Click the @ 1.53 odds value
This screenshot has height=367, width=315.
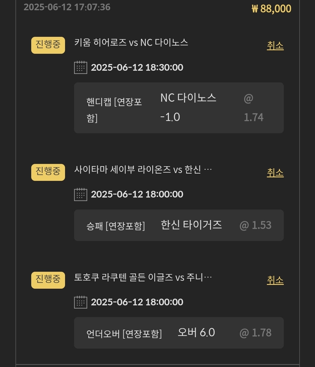[256, 225]
